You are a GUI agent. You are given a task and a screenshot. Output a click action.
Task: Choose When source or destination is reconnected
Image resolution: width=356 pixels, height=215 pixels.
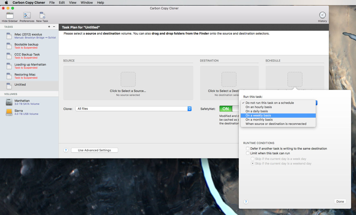pyautogui.click(x=278, y=124)
